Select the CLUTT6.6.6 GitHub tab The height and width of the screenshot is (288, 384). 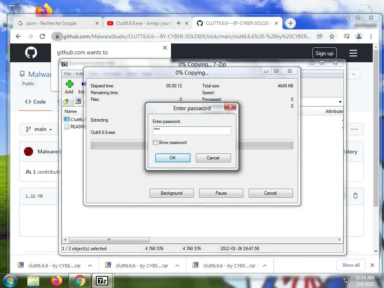pos(238,23)
